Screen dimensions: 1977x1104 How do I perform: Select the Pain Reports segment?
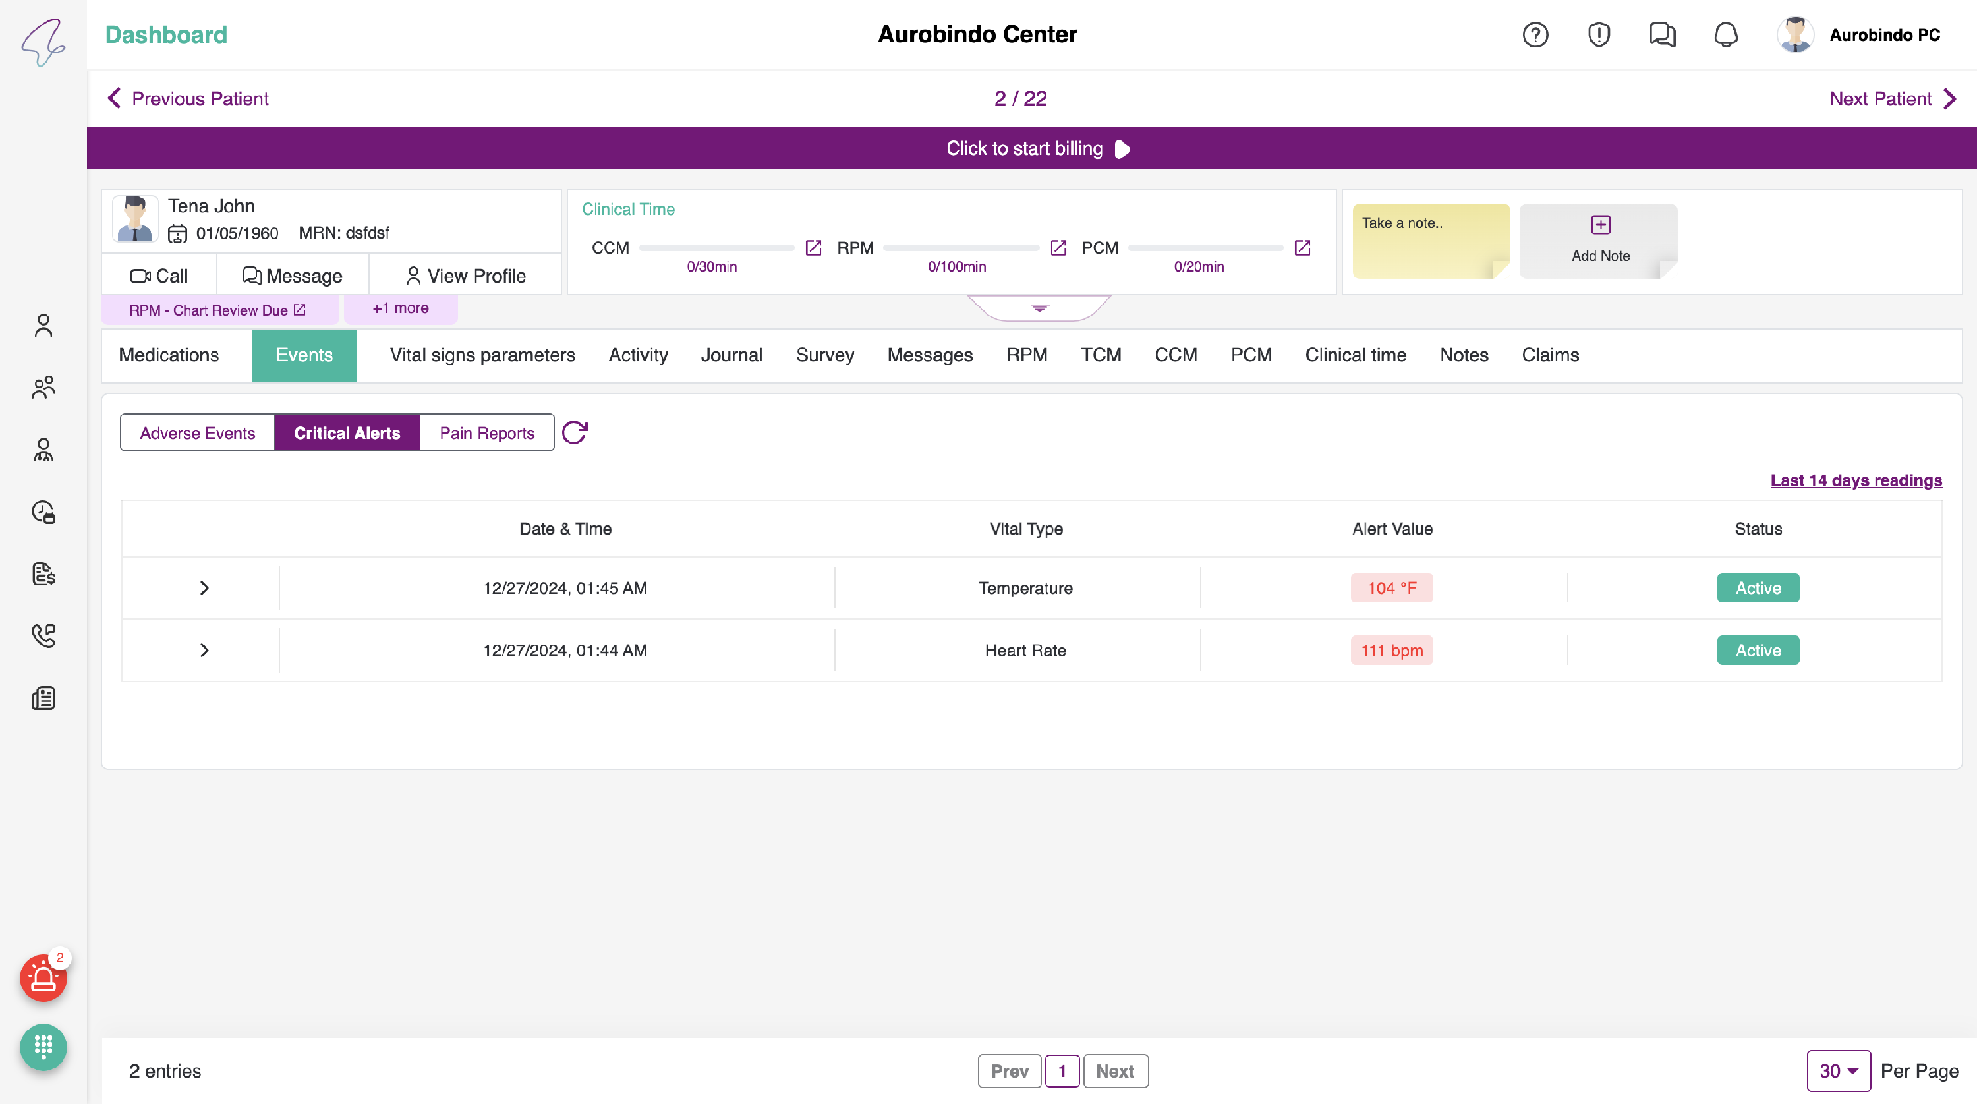(x=486, y=433)
